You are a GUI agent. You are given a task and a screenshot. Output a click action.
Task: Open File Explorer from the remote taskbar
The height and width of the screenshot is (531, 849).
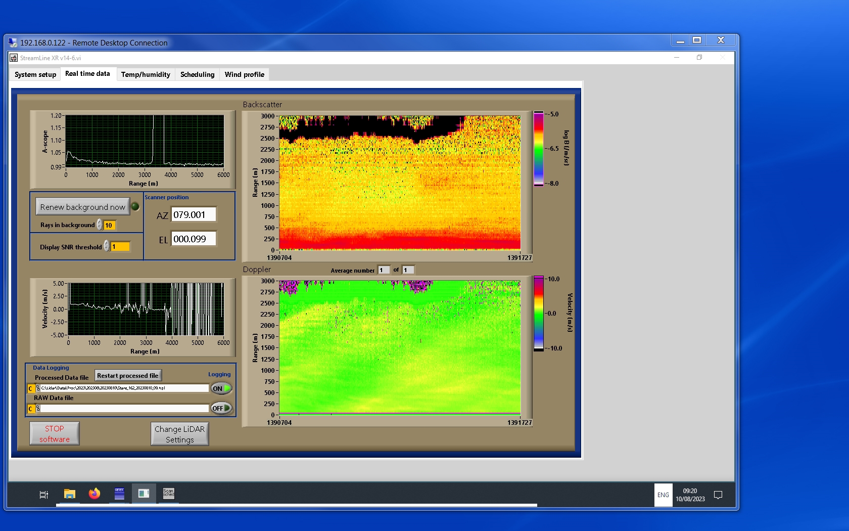coord(70,494)
